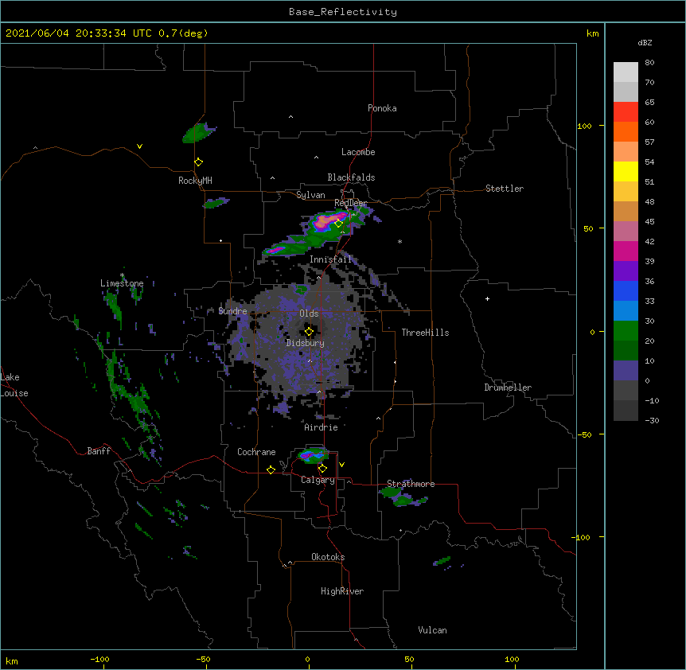Click the 100 tick on the right km axis
The width and height of the screenshot is (686, 670).
tap(584, 126)
